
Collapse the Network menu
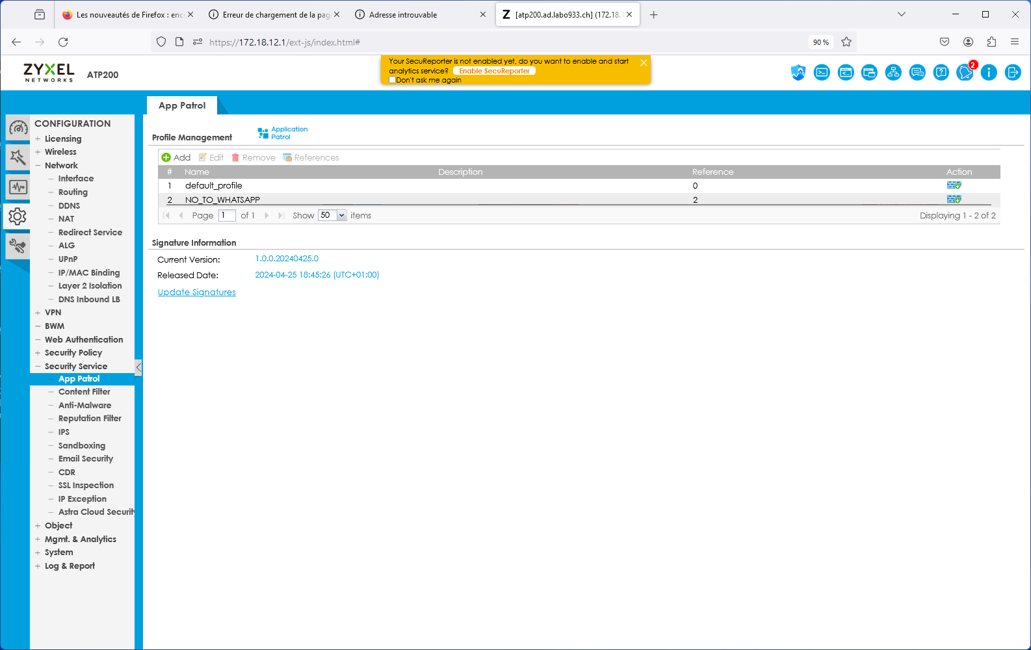[38, 166]
